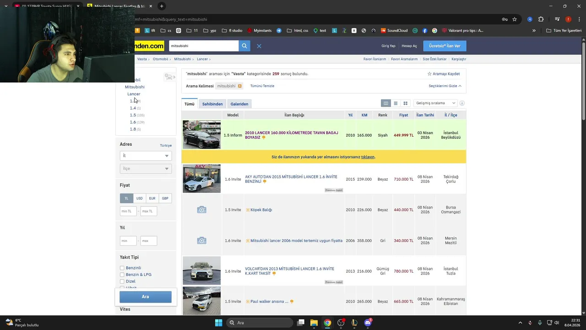This screenshot has height=330, width=586.
Task: Open the Valorant pro tips bookmark
Action: 462,31
